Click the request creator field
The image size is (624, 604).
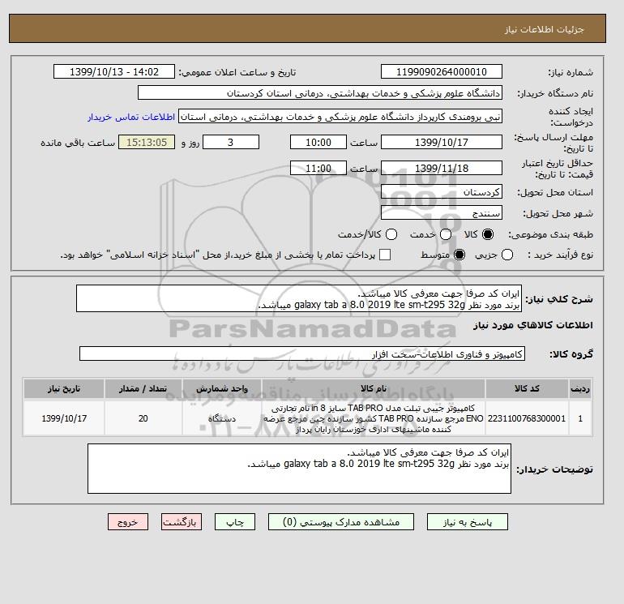[340, 117]
